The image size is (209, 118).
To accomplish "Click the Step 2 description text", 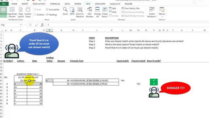I will point(132,45).
